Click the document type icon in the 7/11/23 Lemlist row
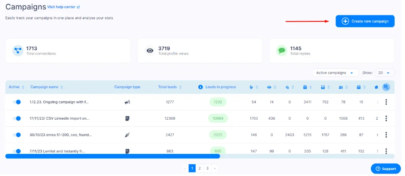The image size is (405, 176). (127, 151)
